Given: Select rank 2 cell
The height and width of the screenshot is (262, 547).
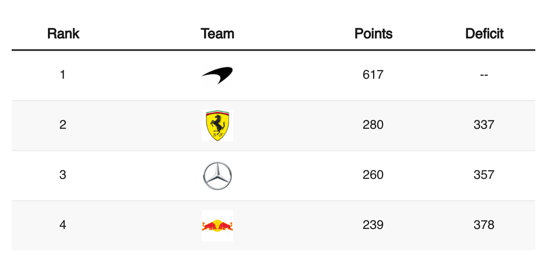Looking at the screenshot, I should 63,124.
